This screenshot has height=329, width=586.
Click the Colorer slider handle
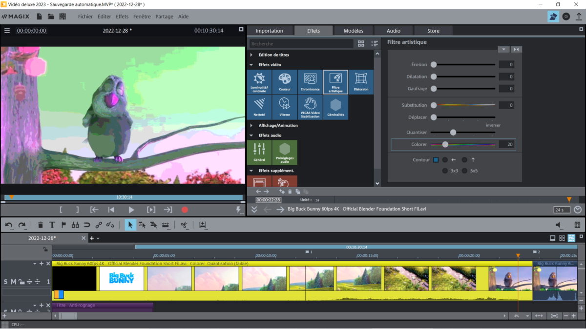click(x=445, y=144)
